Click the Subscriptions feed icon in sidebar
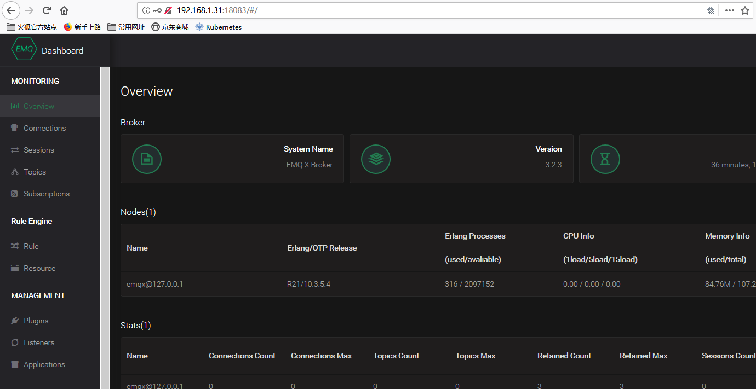 point(15,194)
